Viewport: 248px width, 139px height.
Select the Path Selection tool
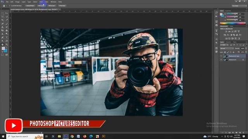click(x=3, y=41)
